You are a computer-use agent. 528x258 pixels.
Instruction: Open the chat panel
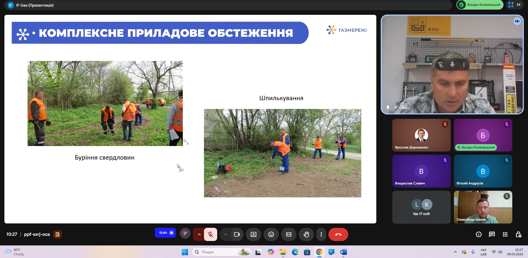[492, 234]
